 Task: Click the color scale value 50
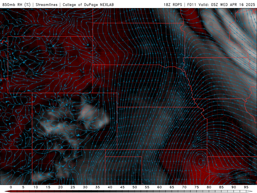pos(135,187)
